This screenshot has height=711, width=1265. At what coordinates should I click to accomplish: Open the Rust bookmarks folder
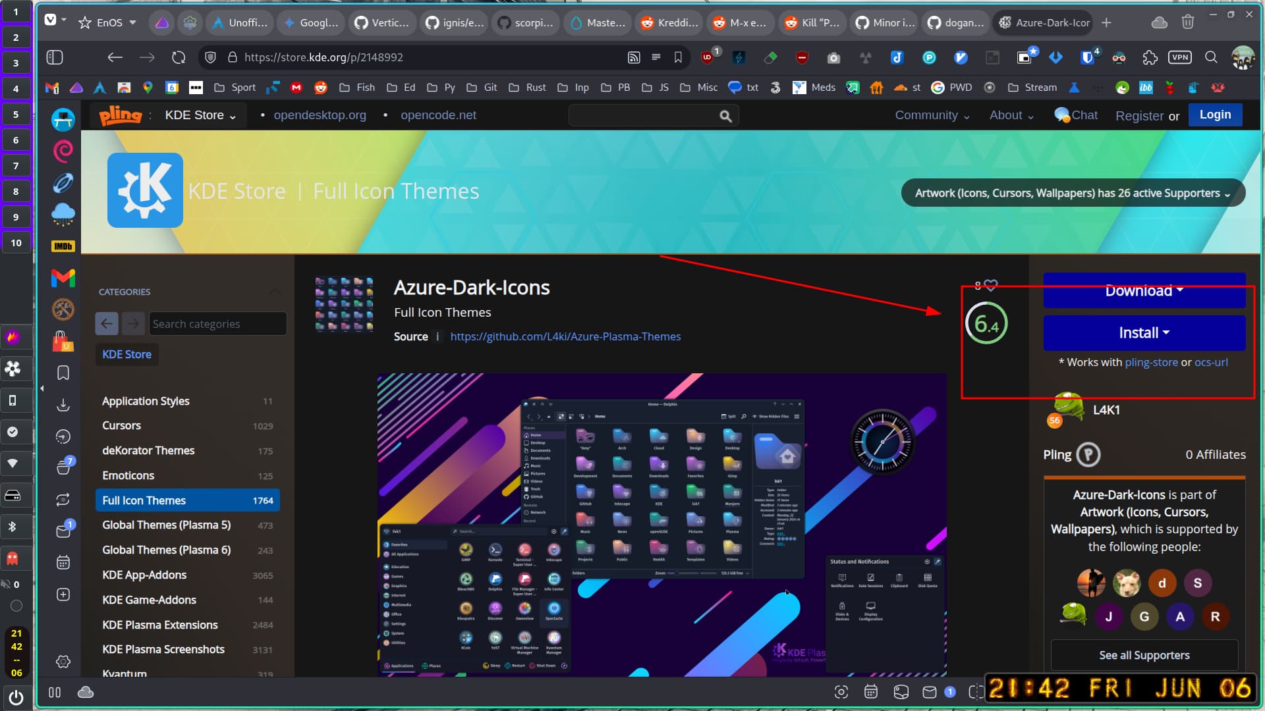(x=527, y=88)
